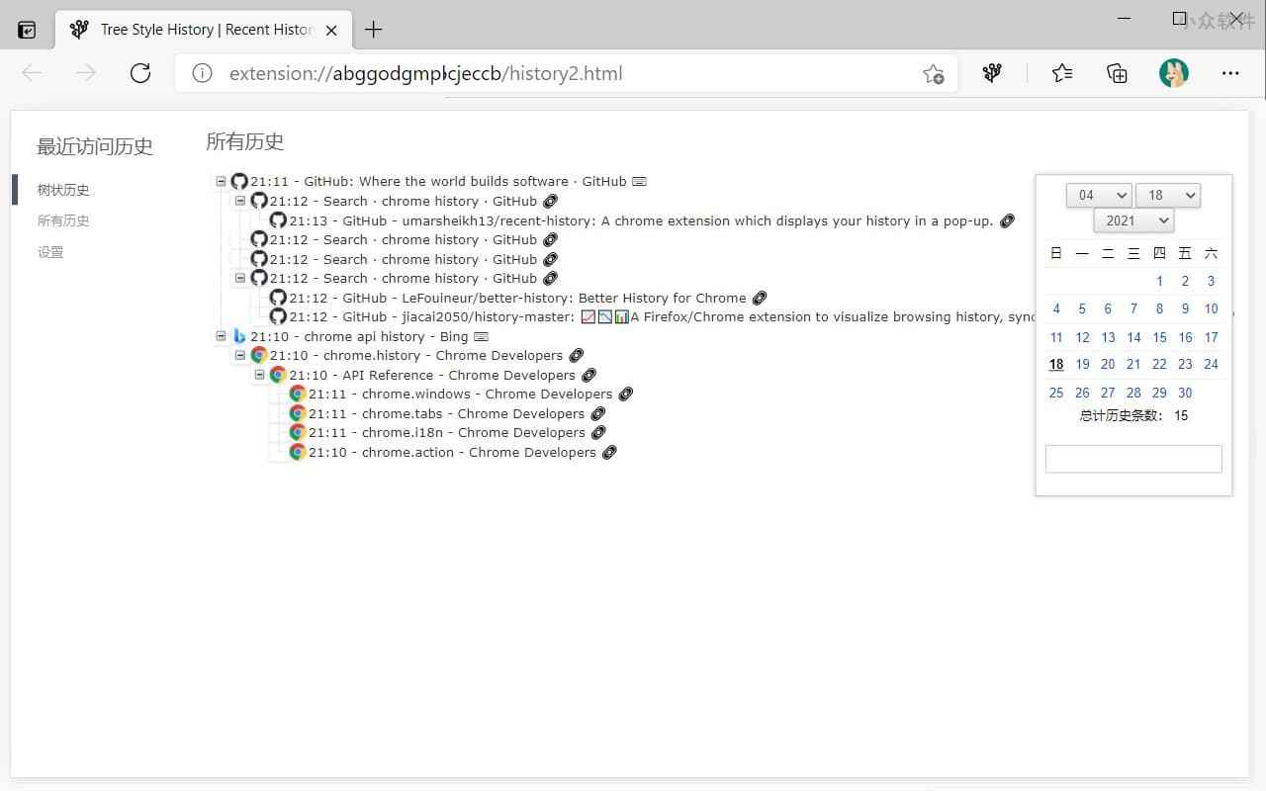
Task: Click link icon beside LeFouineur/better-history entry
Action: [x=760, y=298]
